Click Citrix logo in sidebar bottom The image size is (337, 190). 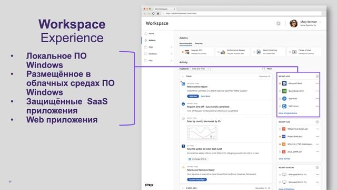point(149,185)
